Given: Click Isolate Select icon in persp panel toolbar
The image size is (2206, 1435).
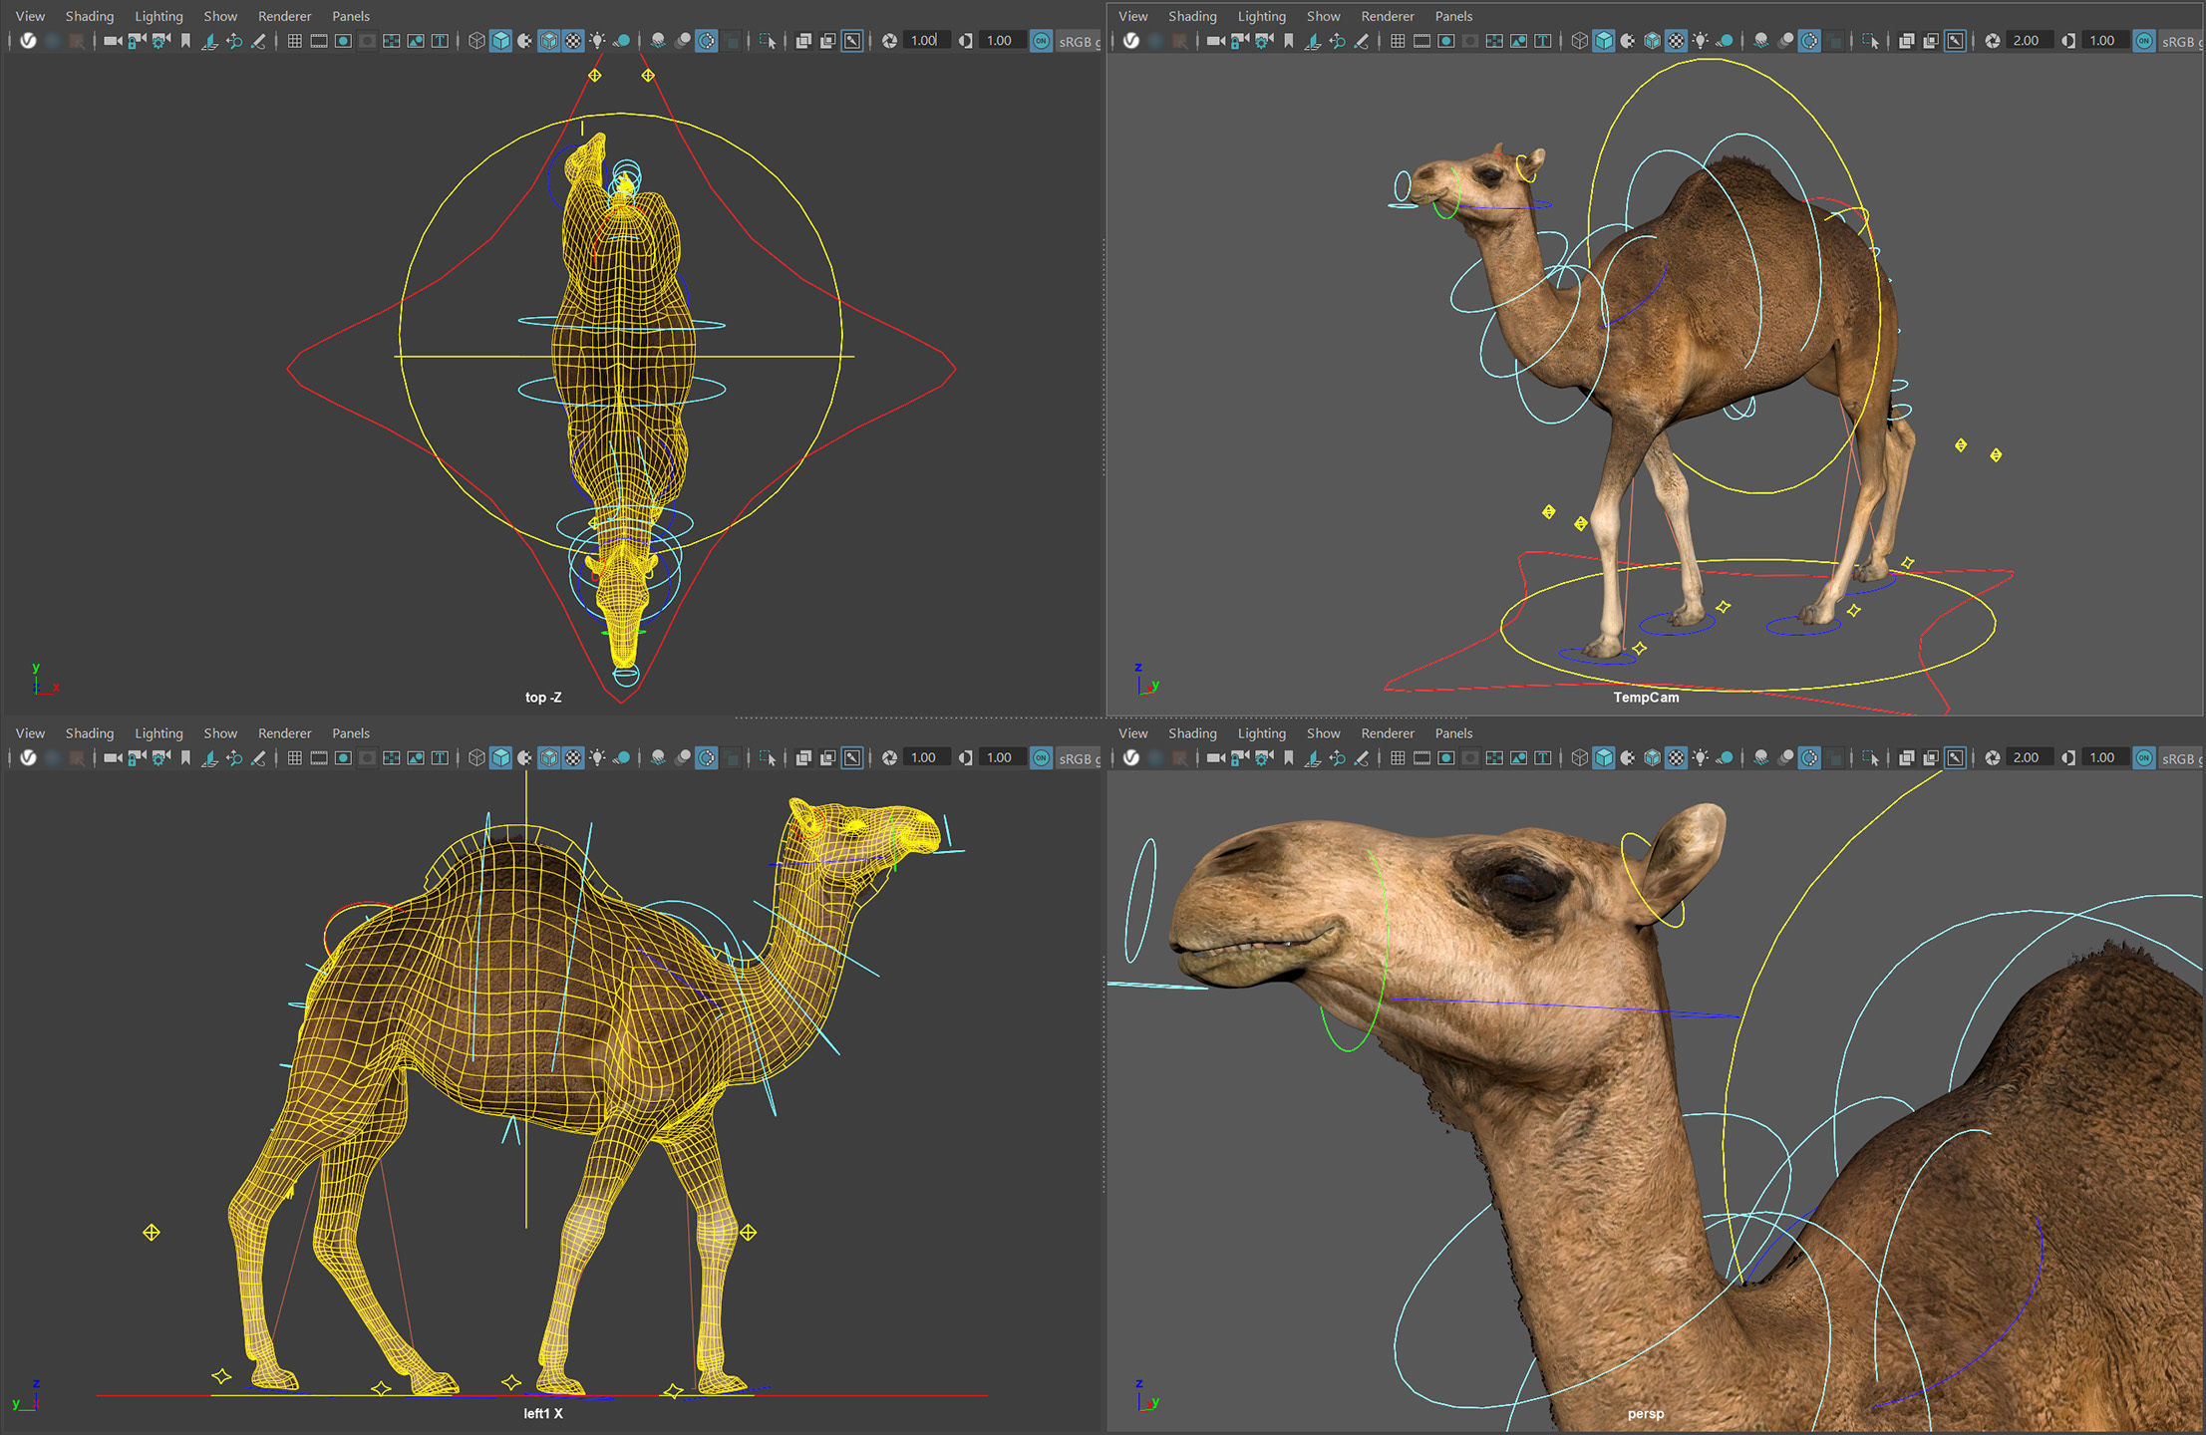Looking at the screenshot, I should [x=1870, y=757].
